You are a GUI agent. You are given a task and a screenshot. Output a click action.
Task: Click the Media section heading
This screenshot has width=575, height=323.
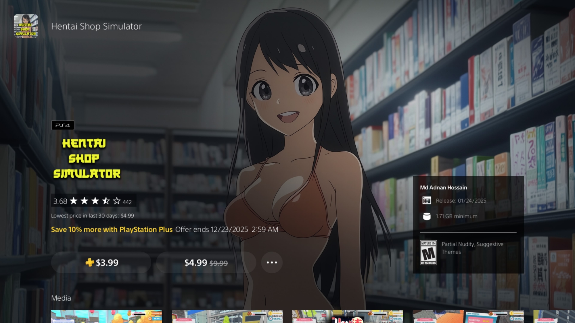click(x=61, y=298)
